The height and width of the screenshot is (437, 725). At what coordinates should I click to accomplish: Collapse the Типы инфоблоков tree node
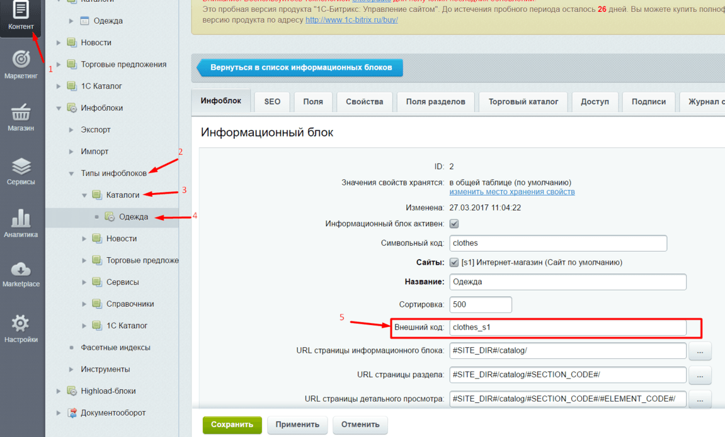[72, 174]
